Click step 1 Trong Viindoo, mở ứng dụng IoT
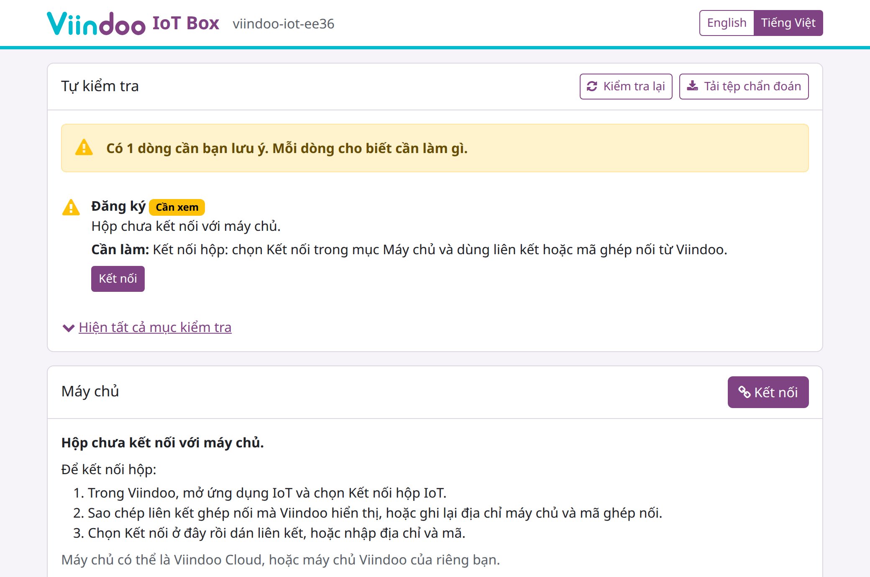 (267, 493)
